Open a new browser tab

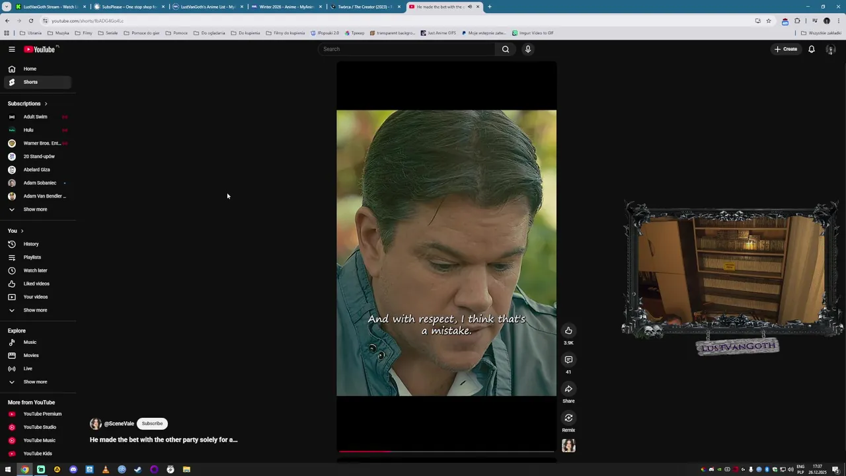pos(490,7)
